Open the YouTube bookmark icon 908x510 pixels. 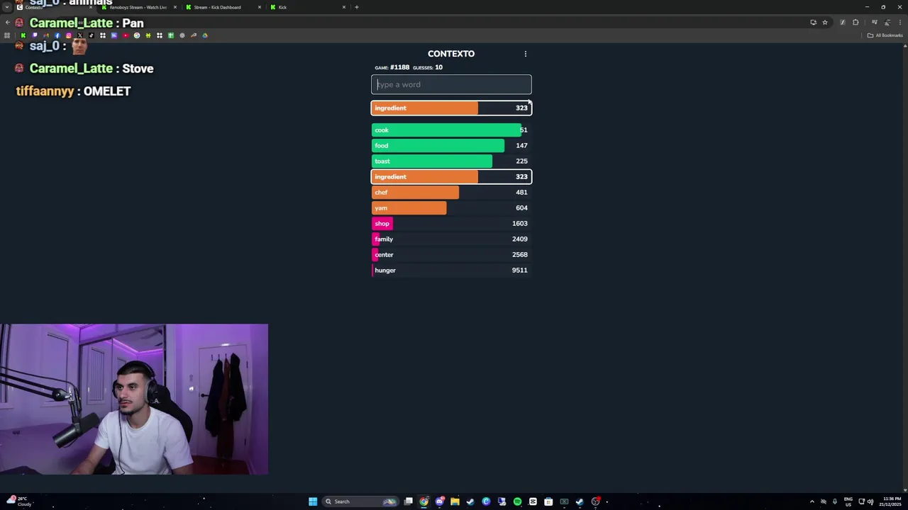pos(126,35)
